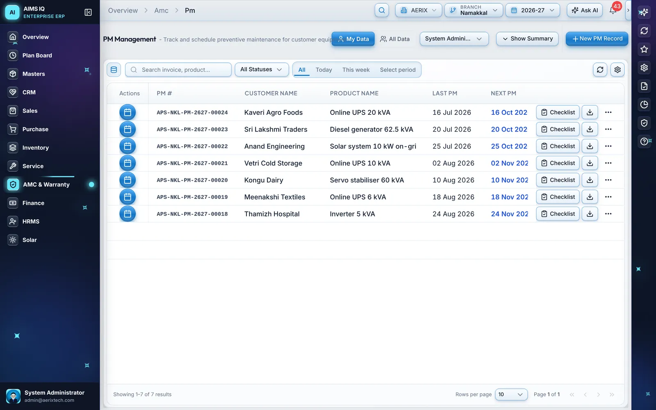Open Checklist for Kaveri Agro Foods
The width and height of the screenshot is (656, 410).
pyautogui.click(x=558, y=112)
